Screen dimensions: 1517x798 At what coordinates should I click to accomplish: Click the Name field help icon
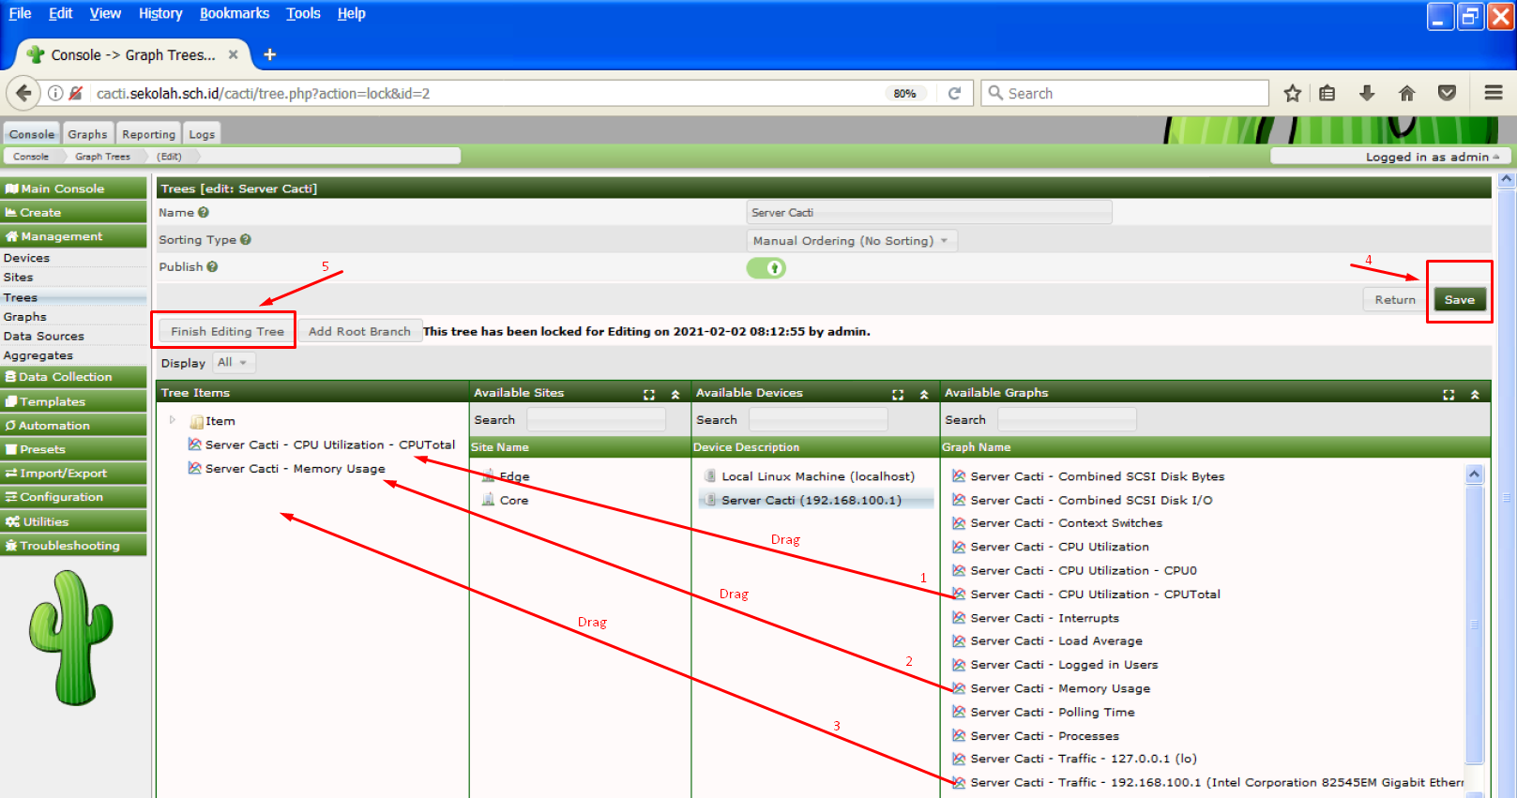[204, 213]
